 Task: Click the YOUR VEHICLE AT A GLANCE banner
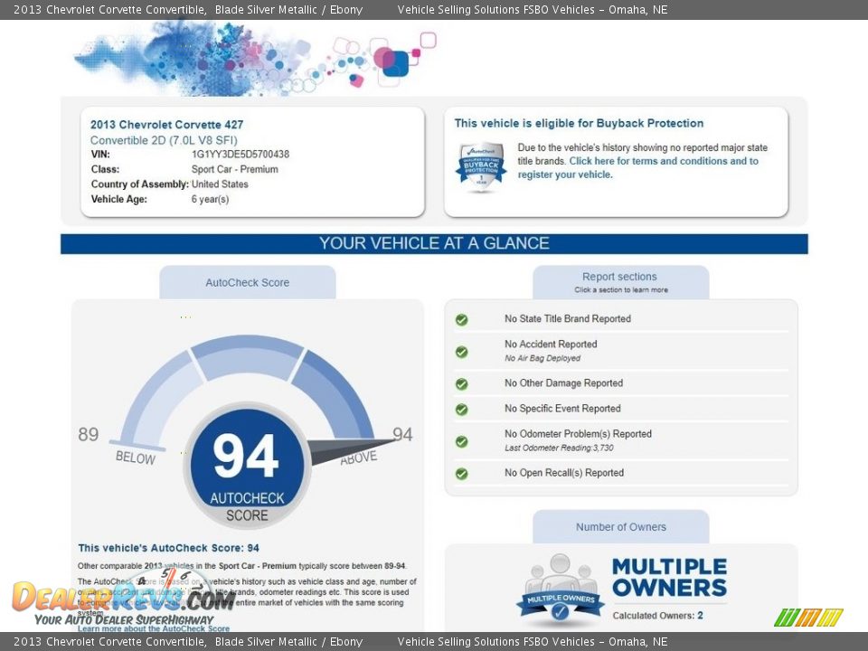pyautogui.click(x=434, y=243)
